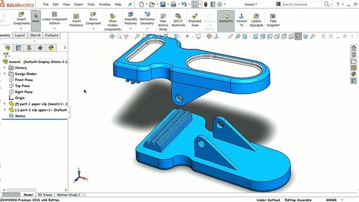Open the PropertyManager tab icon

(19, 48)
